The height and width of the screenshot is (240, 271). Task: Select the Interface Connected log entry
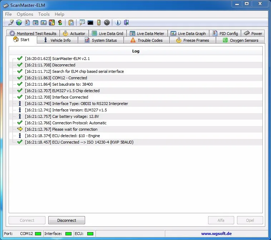135,97
